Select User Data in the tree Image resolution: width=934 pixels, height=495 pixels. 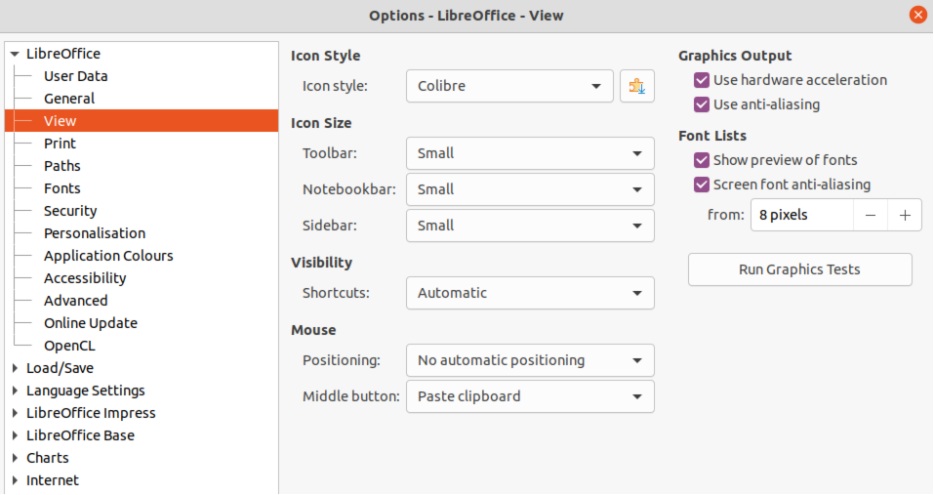(x=76, y=76)
